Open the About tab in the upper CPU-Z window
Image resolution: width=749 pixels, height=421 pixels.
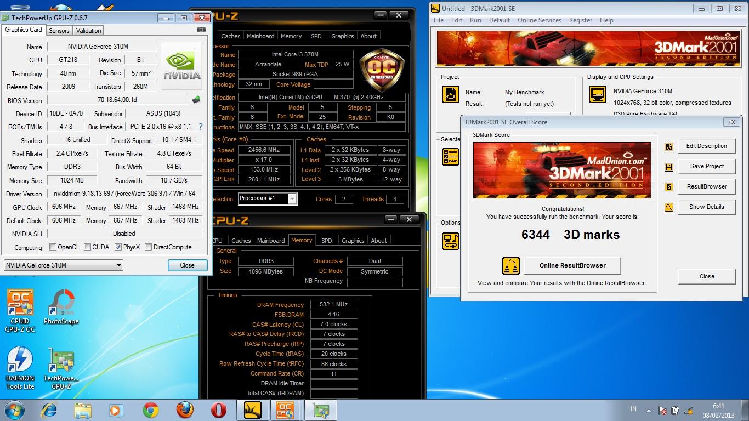click(x=368, y=36)
